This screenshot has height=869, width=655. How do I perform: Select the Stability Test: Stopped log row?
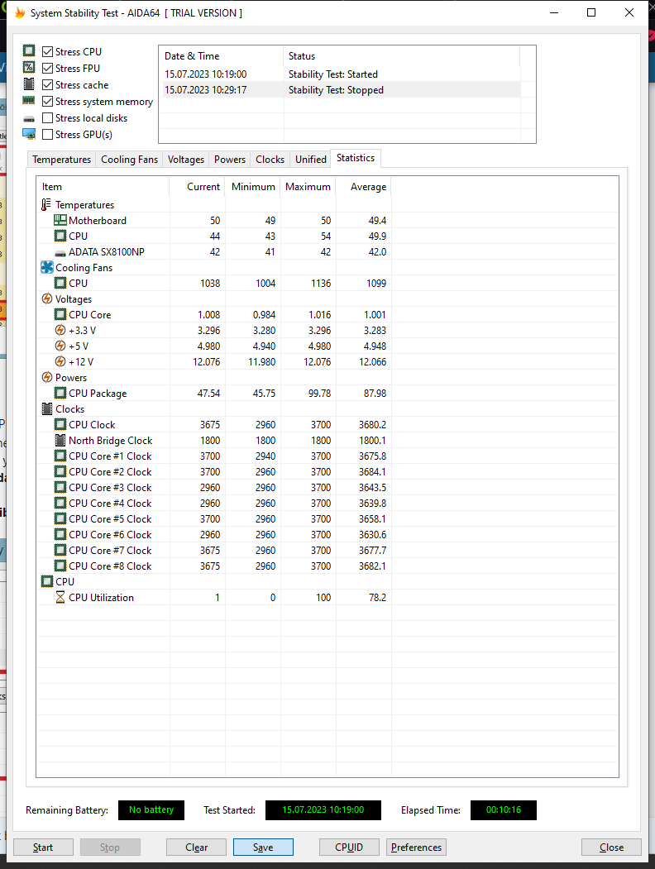point(340,90)
